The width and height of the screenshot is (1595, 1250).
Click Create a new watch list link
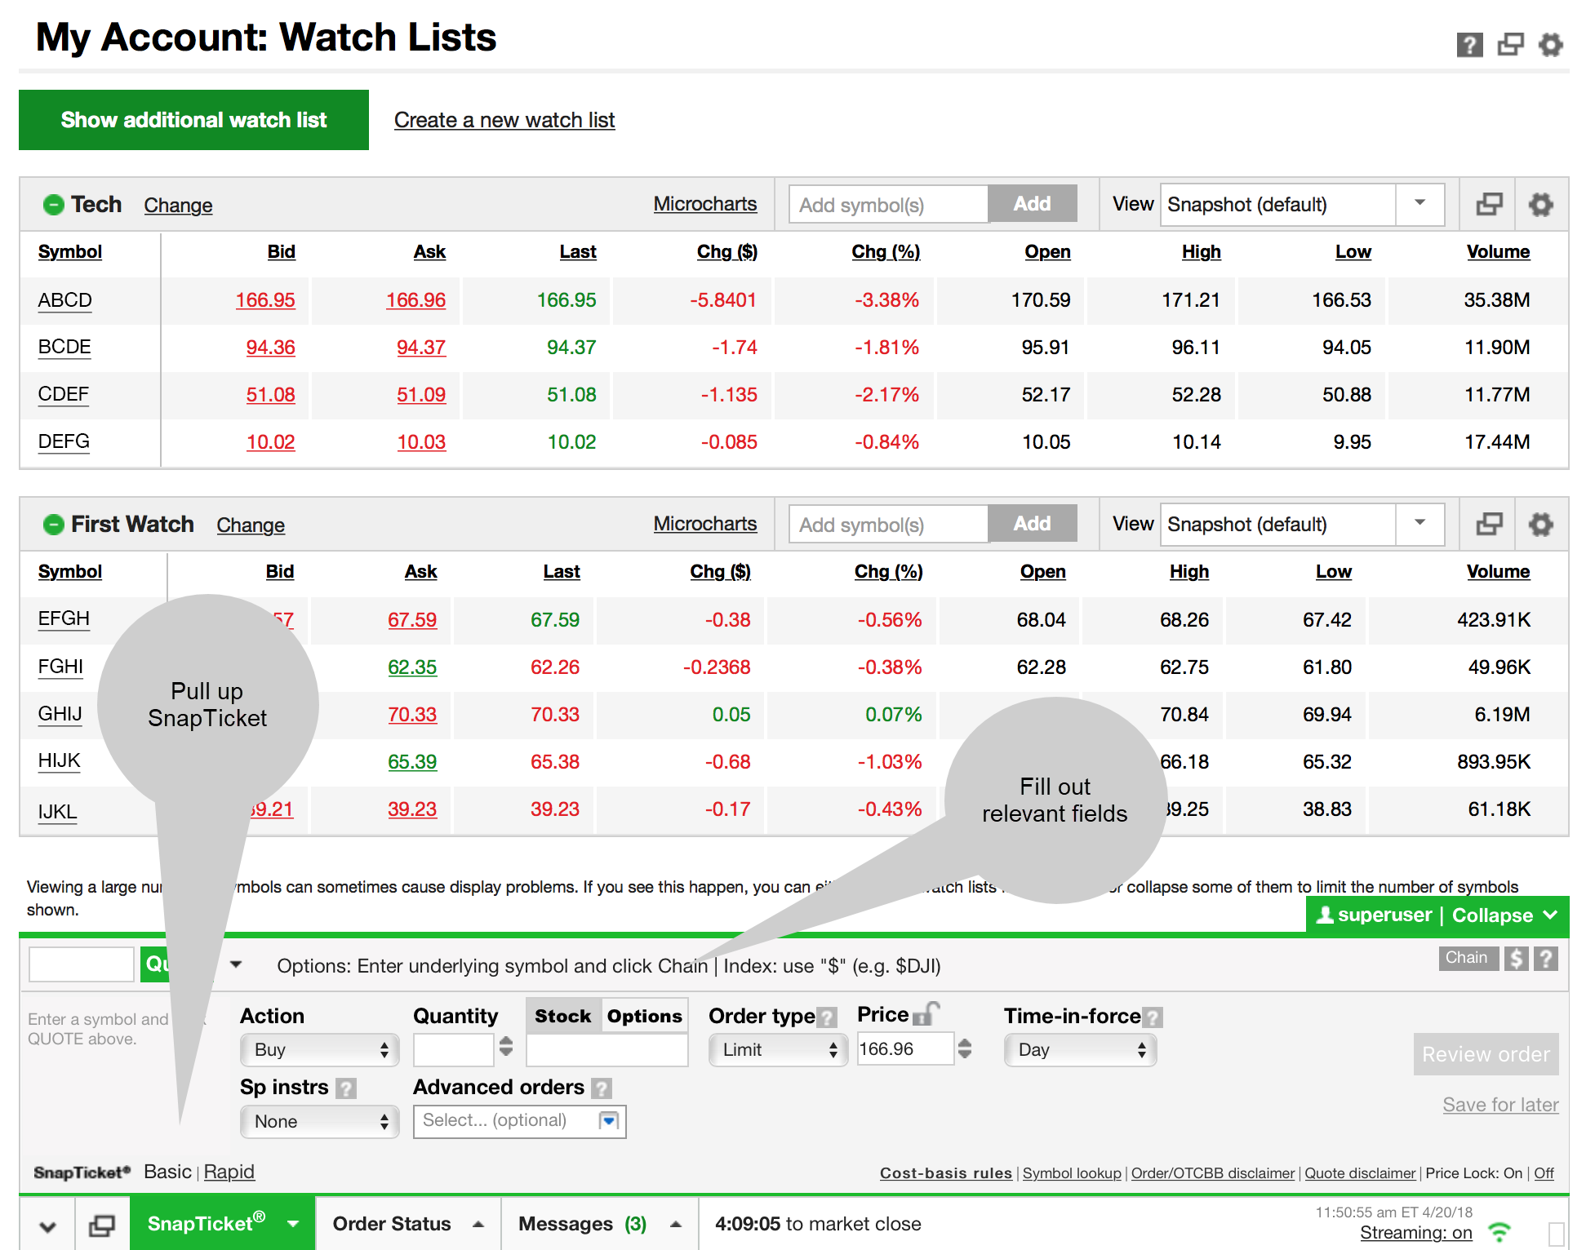(506, 119)
